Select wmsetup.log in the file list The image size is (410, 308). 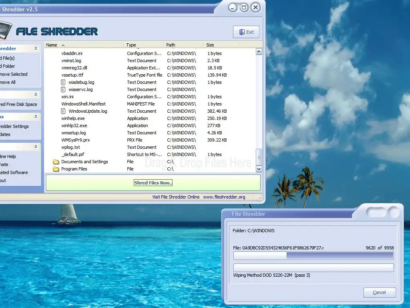(x=74, y=133)
